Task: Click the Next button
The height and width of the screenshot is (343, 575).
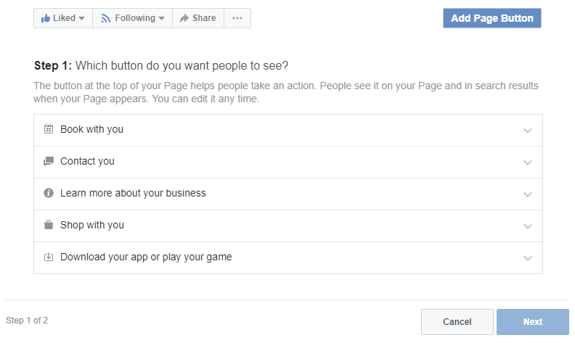Action: tap(532, 322)
